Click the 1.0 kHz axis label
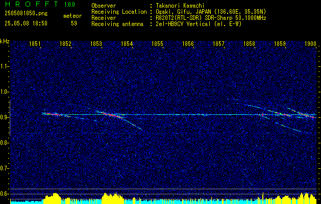321x204 pixels. 5,92
